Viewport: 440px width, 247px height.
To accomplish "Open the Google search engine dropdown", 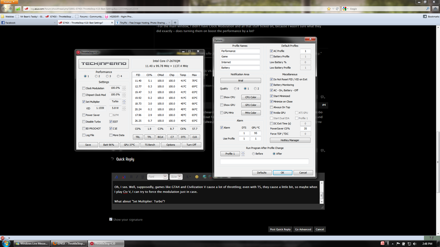I will pos(346,9).
